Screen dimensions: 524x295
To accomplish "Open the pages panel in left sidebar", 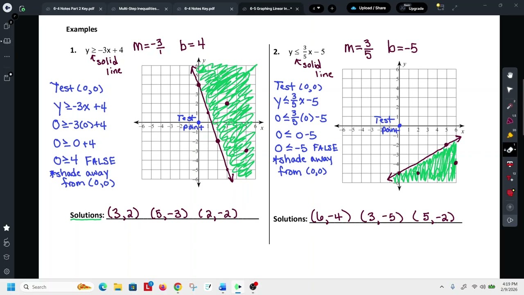I will (7, 26).
